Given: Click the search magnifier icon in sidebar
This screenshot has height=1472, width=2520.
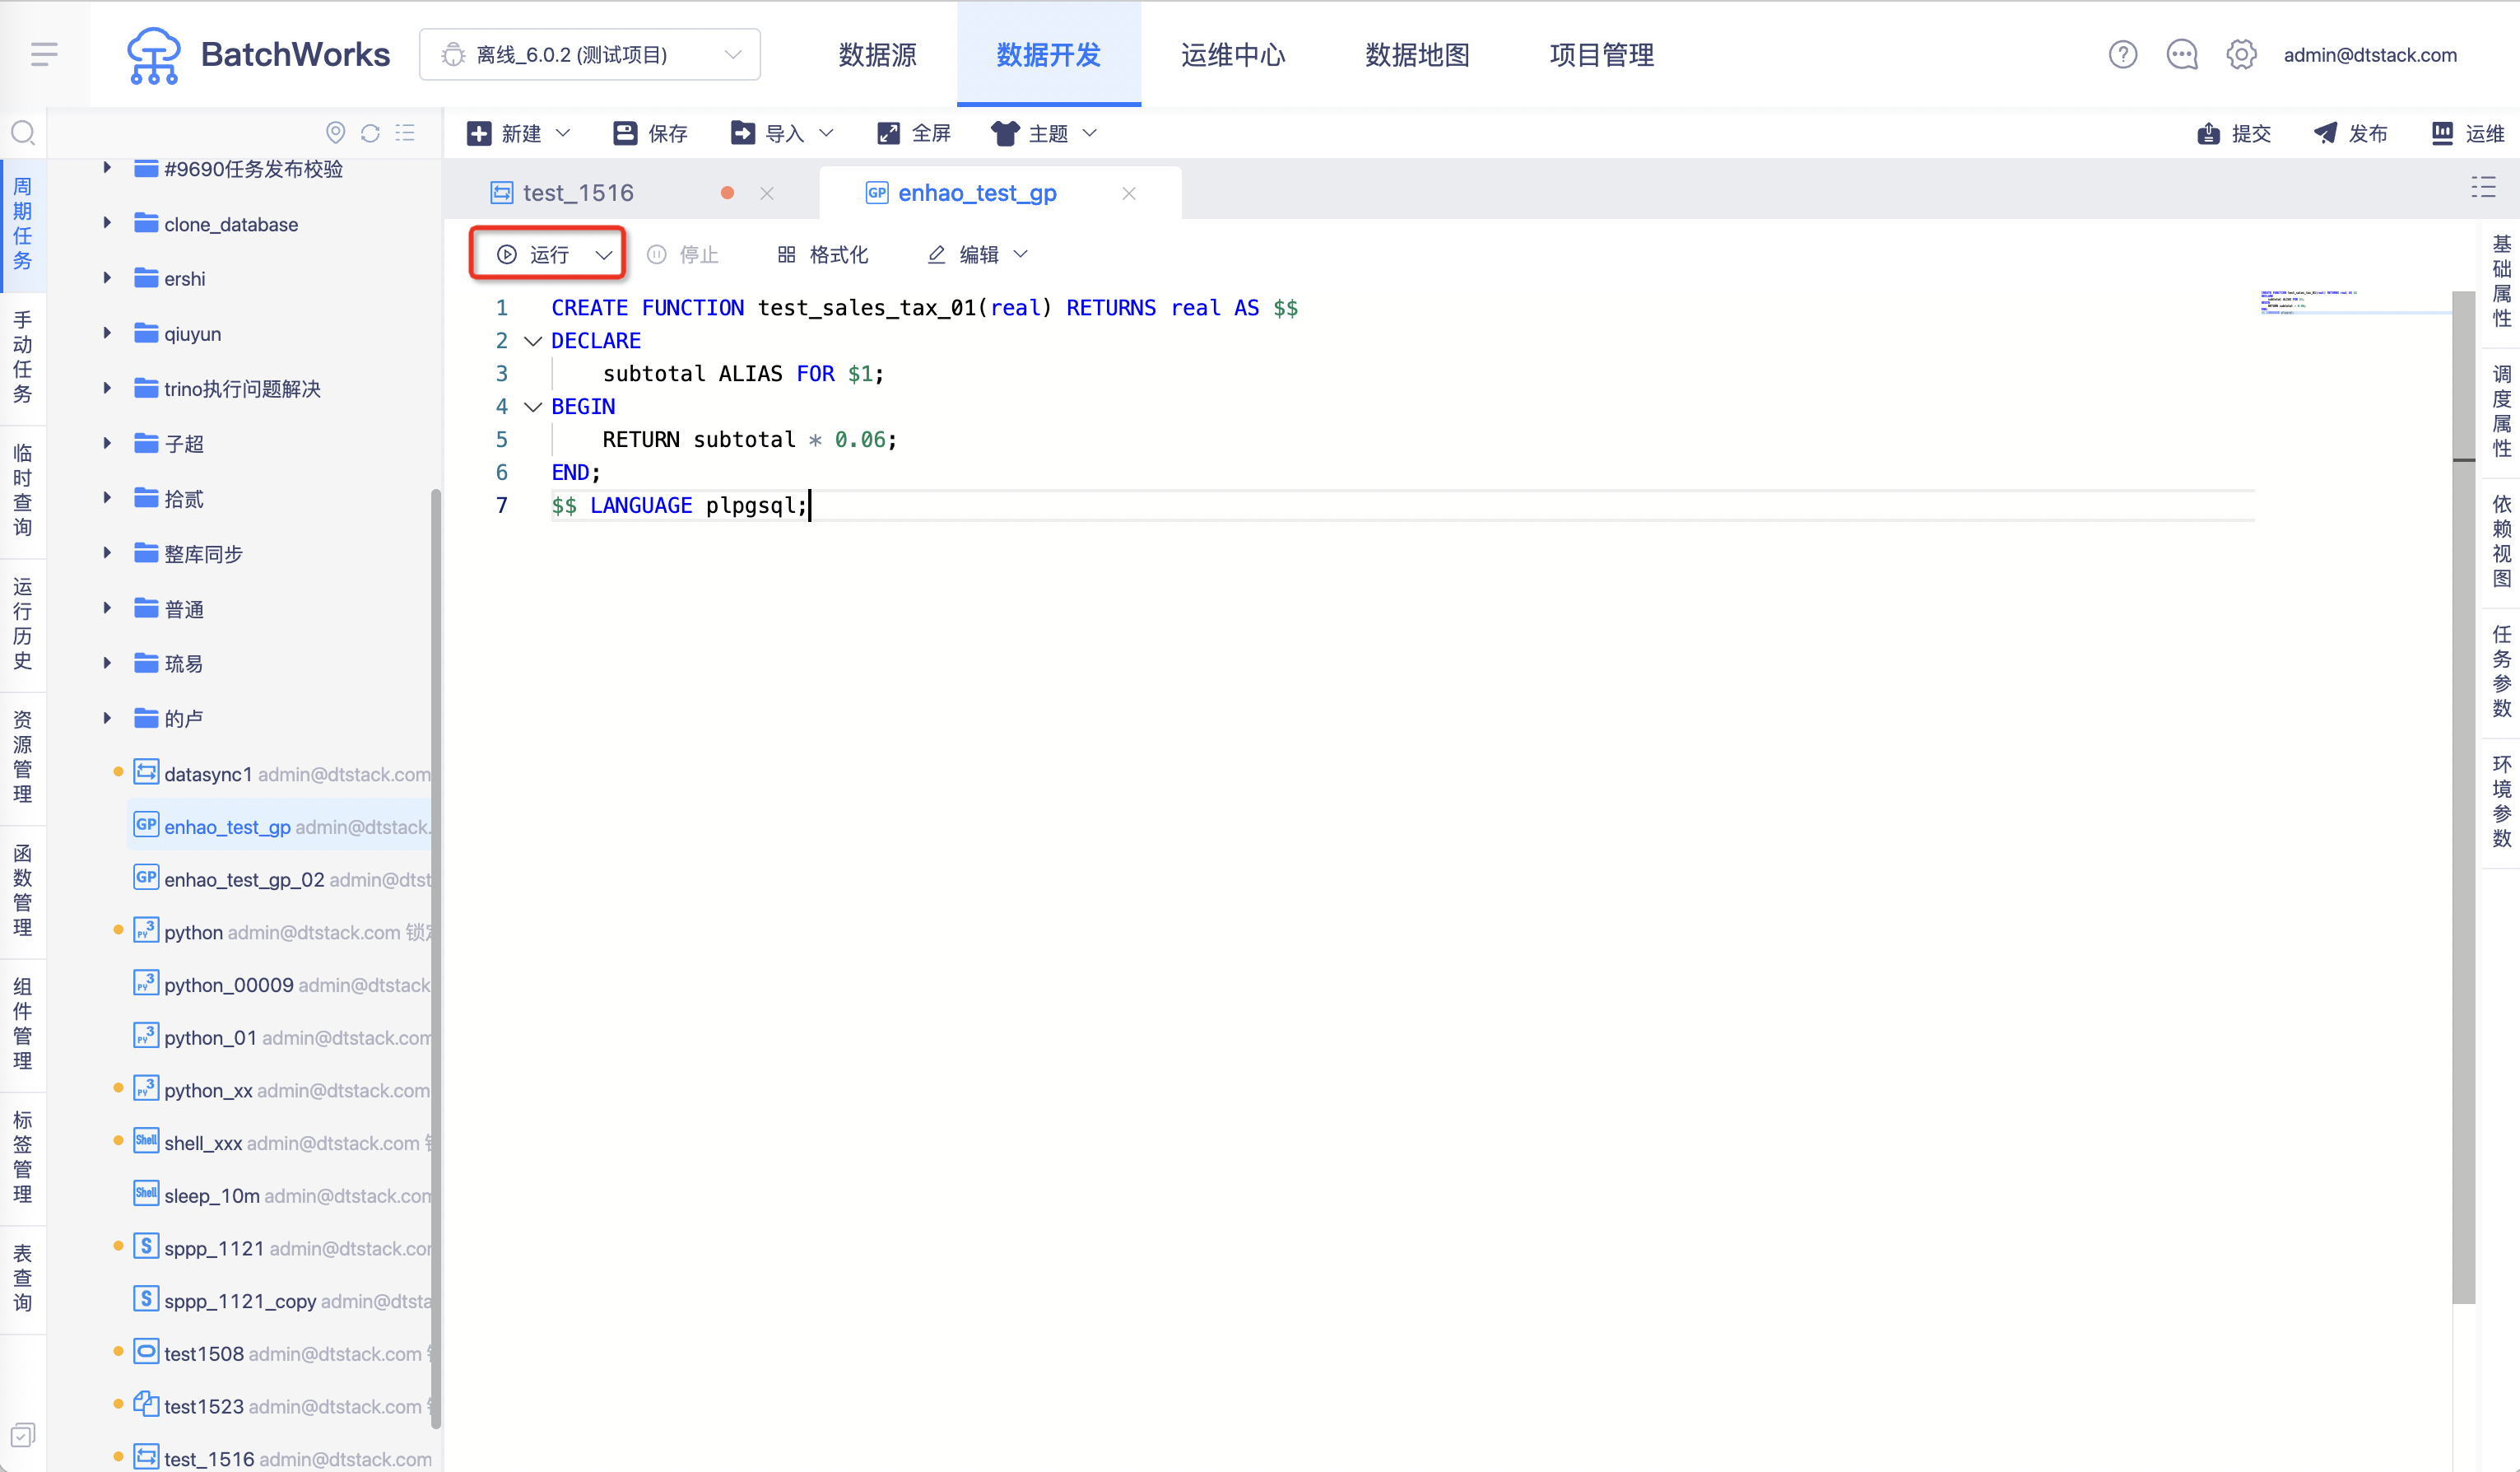Looking at the screenshot, I should [x=23, y=133].
